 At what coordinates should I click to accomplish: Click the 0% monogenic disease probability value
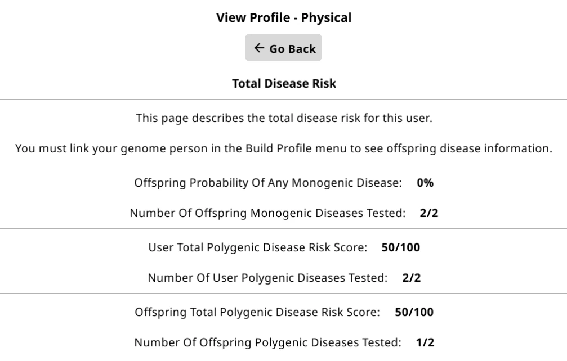[x=425, y=183]
